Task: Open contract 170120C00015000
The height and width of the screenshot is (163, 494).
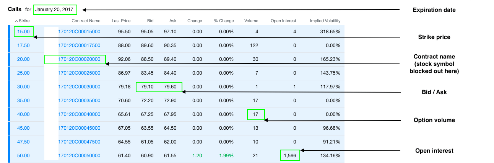Action: 79,32
